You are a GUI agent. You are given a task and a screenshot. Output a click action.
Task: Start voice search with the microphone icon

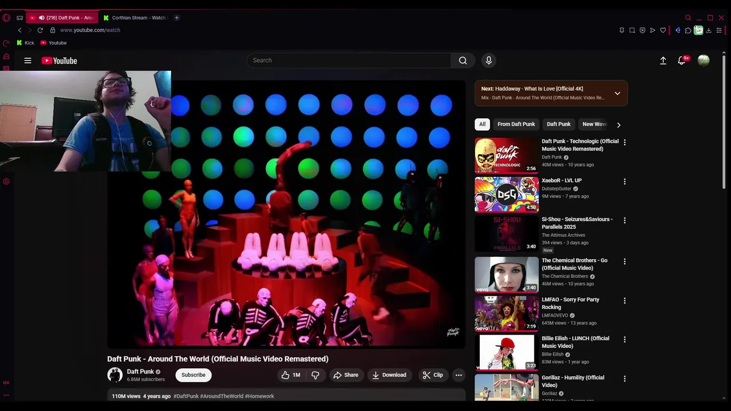point(488,61)
